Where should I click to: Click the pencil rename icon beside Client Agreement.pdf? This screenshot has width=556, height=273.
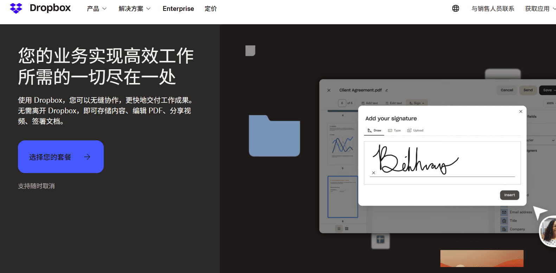(x=386, y=90)
